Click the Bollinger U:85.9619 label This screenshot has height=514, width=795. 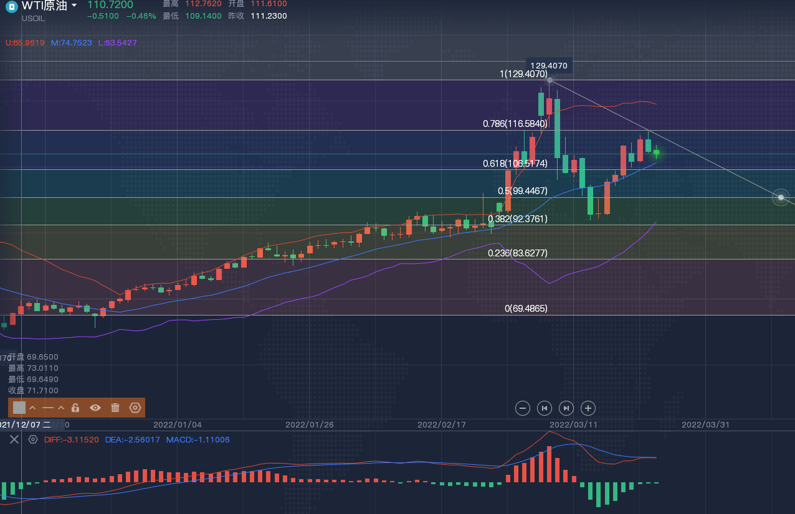[x=25, y=43]
